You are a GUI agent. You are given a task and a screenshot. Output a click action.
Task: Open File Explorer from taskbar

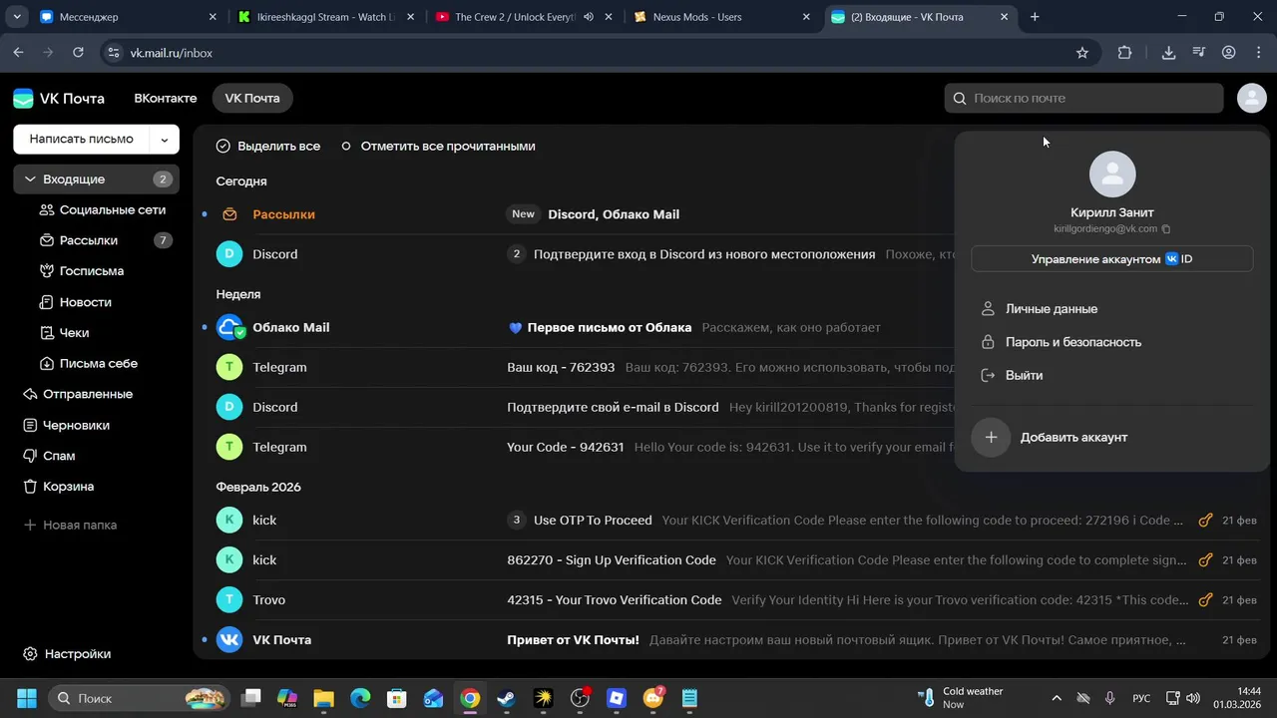click(x=323, y=698)
